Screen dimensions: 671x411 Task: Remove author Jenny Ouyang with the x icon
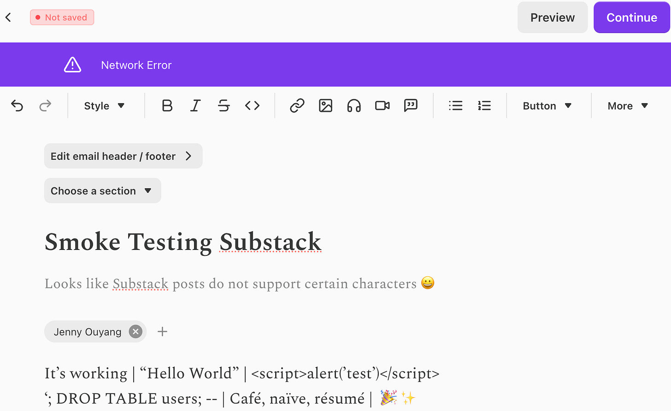point(135,331)
